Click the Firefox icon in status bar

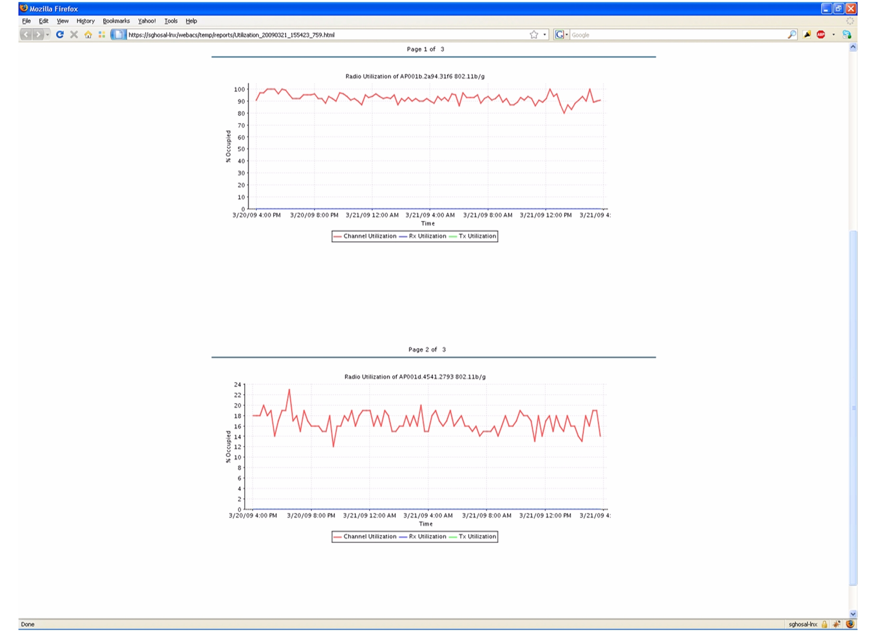pyautogui.click(x=850, y=624)
